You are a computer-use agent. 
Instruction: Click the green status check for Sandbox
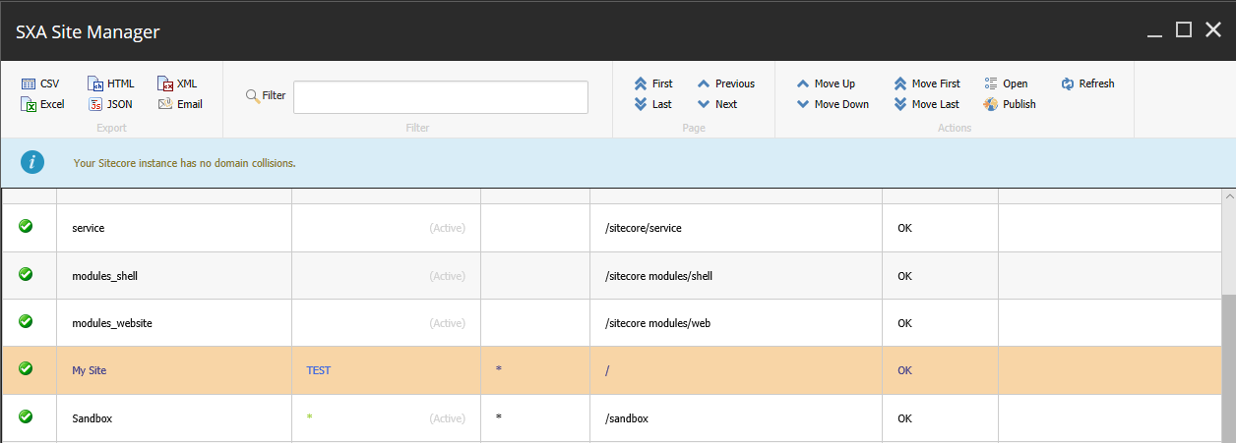(26, 416)
